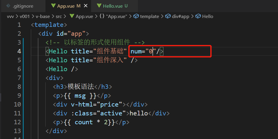This screenshot has width=278, height=139.
Task: Click the cube icon before Hello breadcrumb
Action: coord(198,16)
